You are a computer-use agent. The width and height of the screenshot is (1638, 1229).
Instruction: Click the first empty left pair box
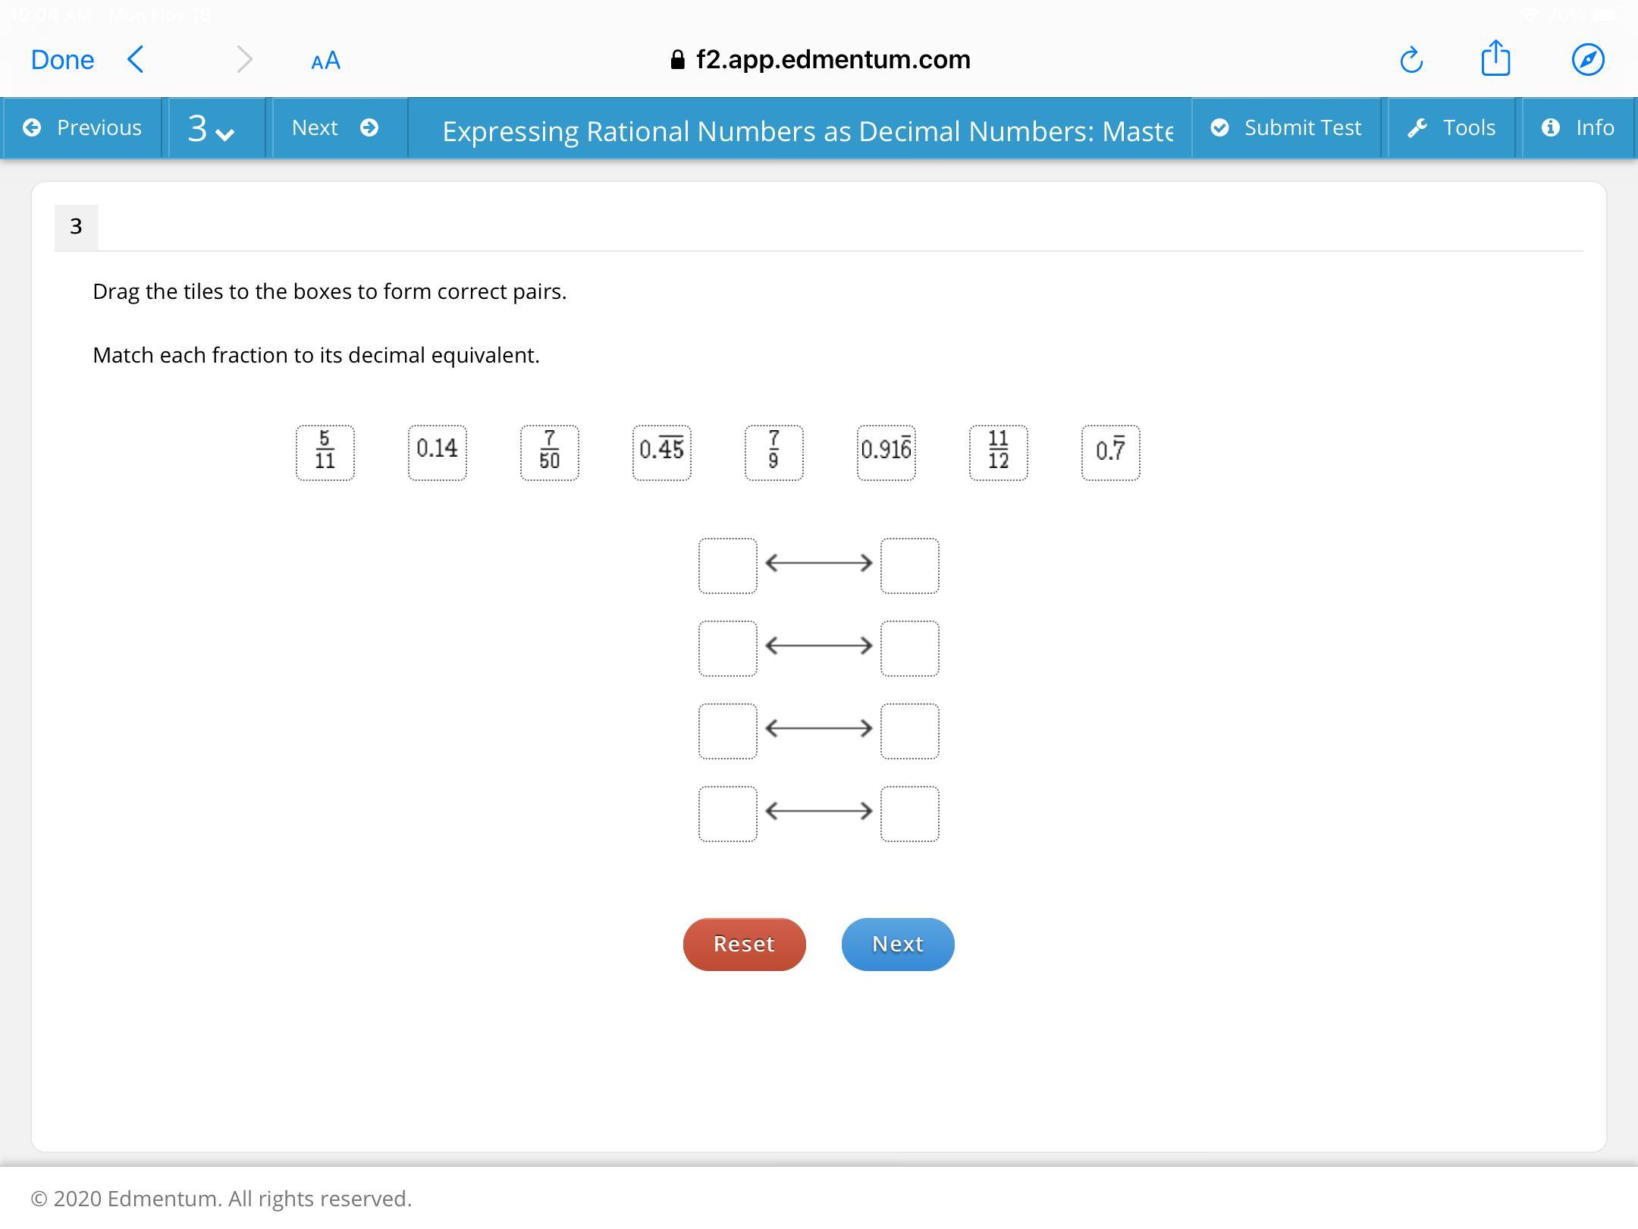727,566
